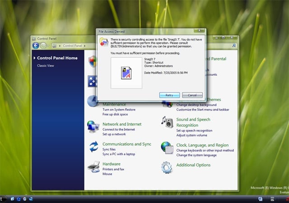The width and height of the screenshot is (289, 203).
Task: Click the blue arrows category icon below Security
Action: (x=92, y=81)
